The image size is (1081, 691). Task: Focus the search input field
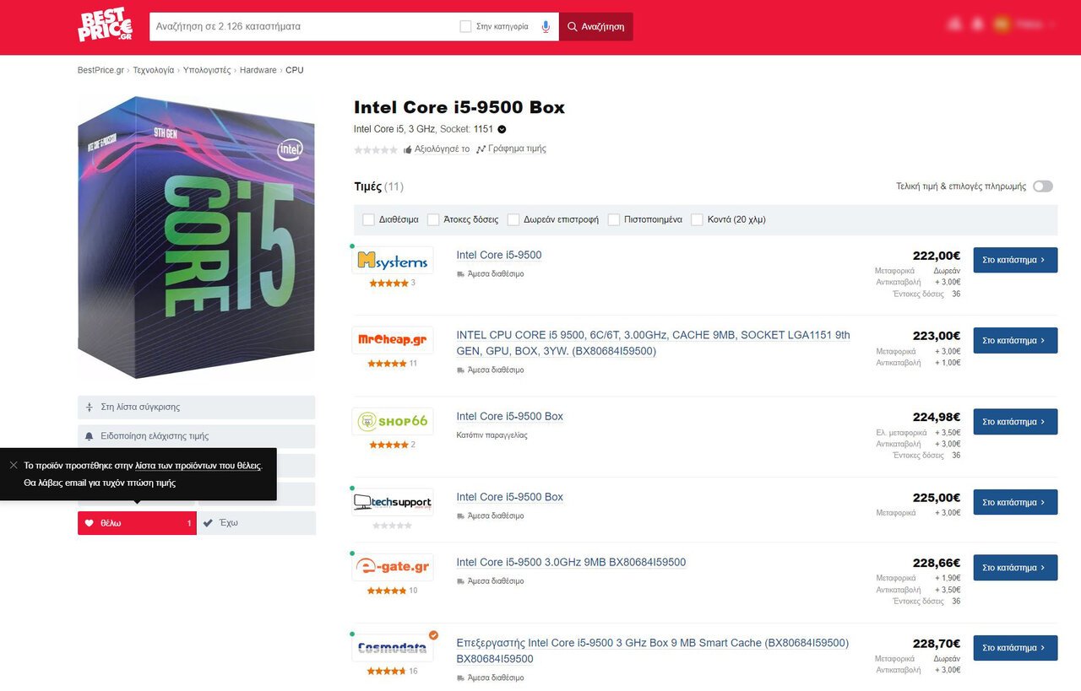click(304, 26)
